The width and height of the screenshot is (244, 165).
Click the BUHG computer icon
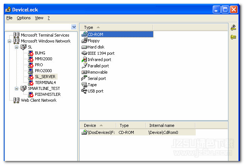[31, 53]
